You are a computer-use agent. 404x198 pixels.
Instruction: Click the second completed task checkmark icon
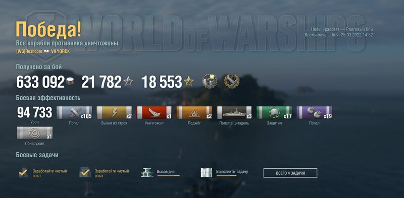pos(85,172)
